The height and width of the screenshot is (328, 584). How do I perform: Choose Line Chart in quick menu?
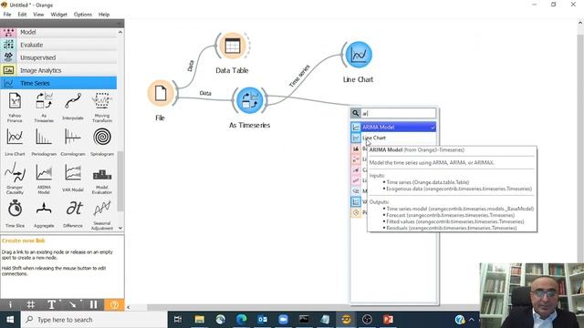(393, 138)
